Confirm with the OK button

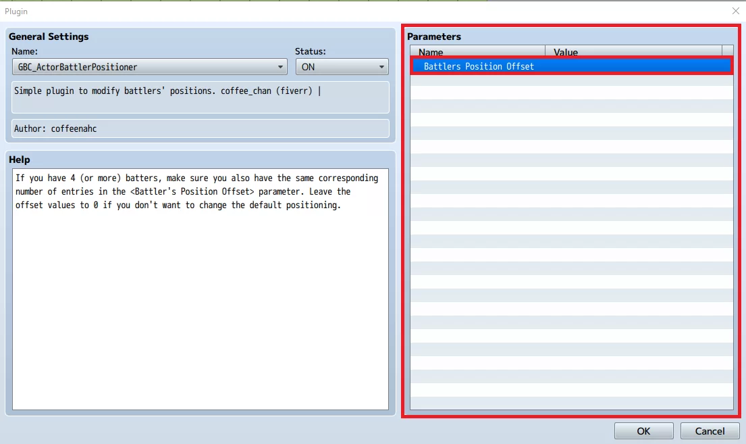point(643,430)
